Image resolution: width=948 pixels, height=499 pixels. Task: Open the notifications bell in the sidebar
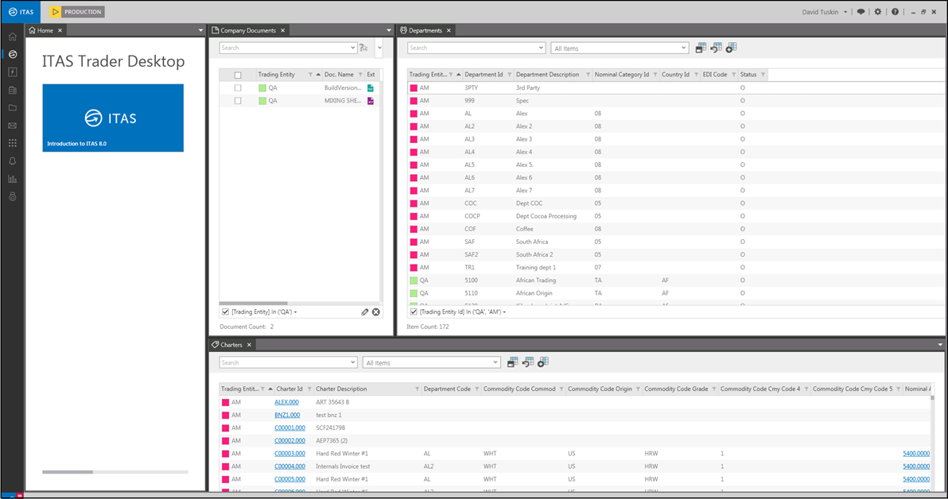click(x=13, y=161)
